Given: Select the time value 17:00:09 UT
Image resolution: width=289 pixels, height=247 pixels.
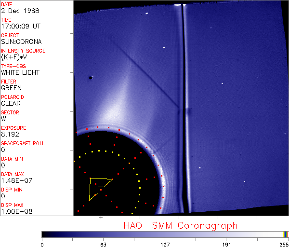Looking at the screenshot, I should pos(21,26).
